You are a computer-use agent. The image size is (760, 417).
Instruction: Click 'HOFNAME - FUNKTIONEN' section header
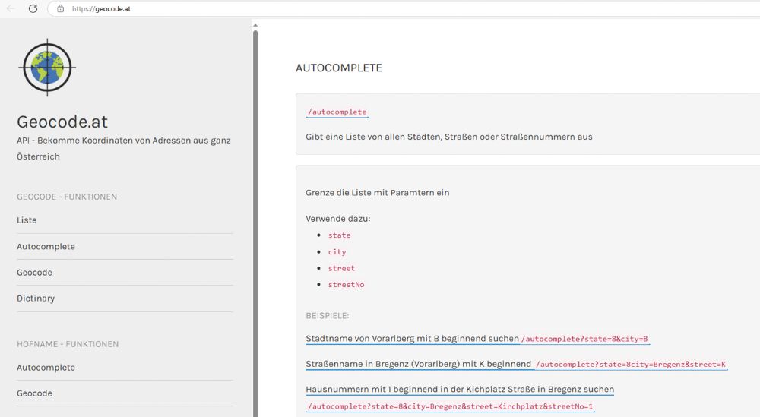[68, 344]
